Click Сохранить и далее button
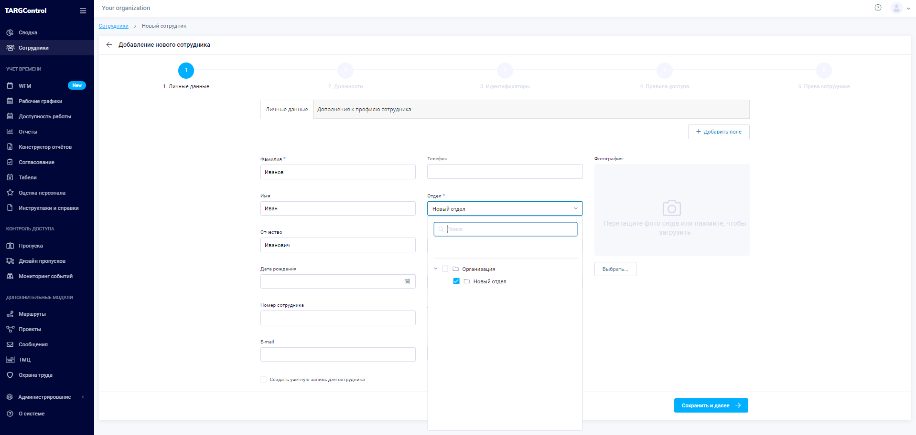This screenshot has height=435, width=916. click(711, 405)
